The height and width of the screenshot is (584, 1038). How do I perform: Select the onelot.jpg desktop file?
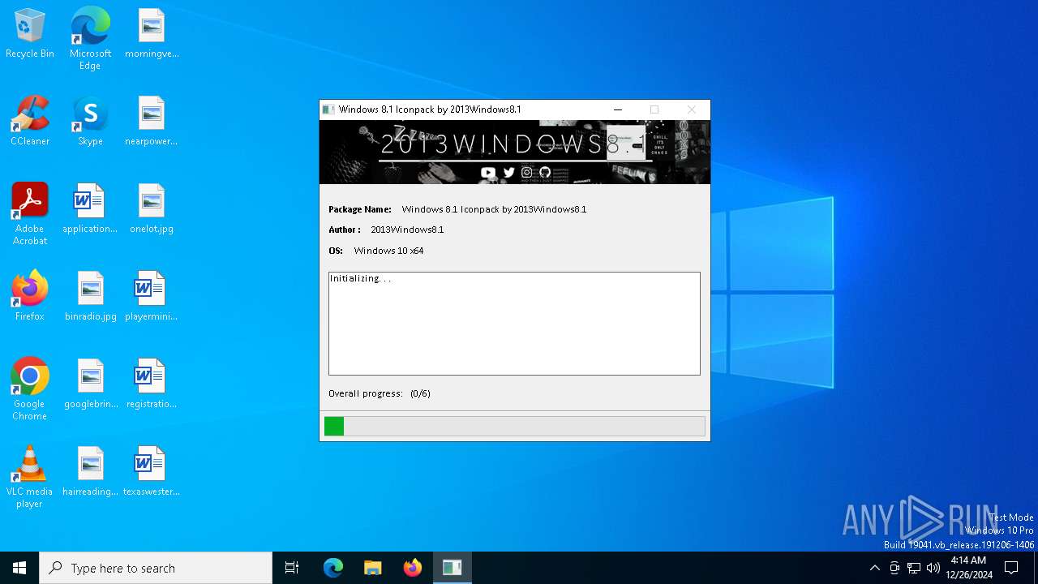point(152,209)
